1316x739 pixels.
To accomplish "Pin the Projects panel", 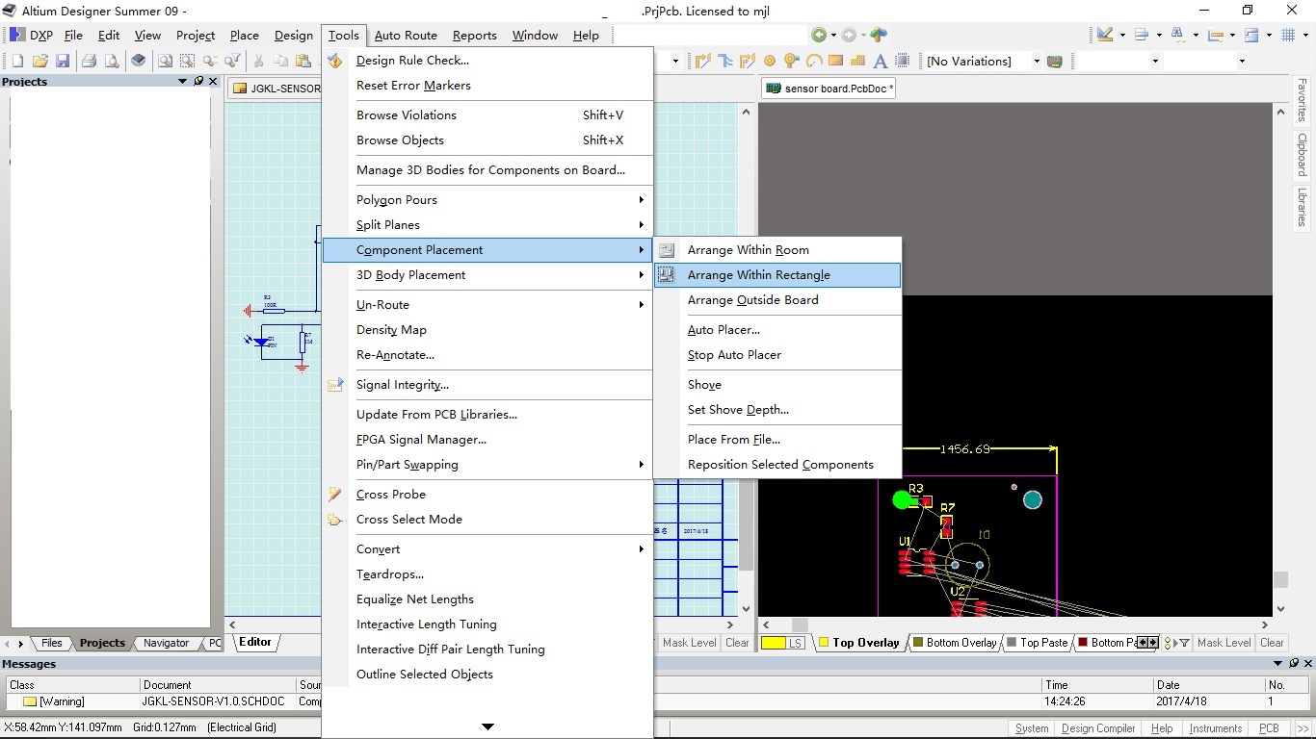I will pos(199,82).
